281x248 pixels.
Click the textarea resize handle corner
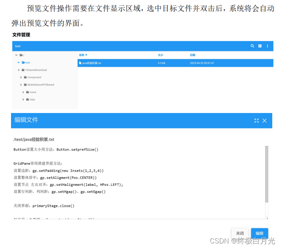[x=267, y=218]
